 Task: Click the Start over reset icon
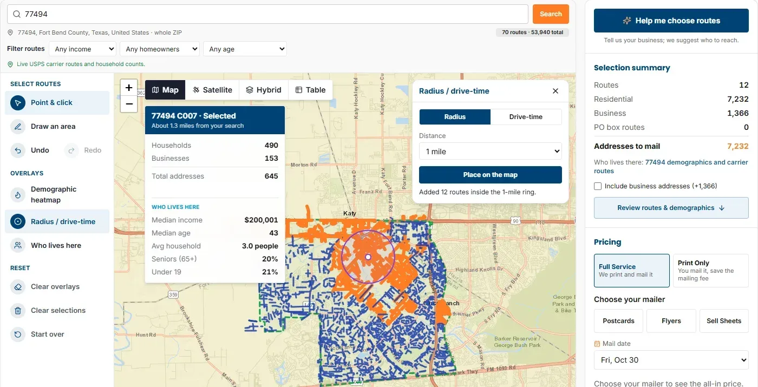coord(18,334)
